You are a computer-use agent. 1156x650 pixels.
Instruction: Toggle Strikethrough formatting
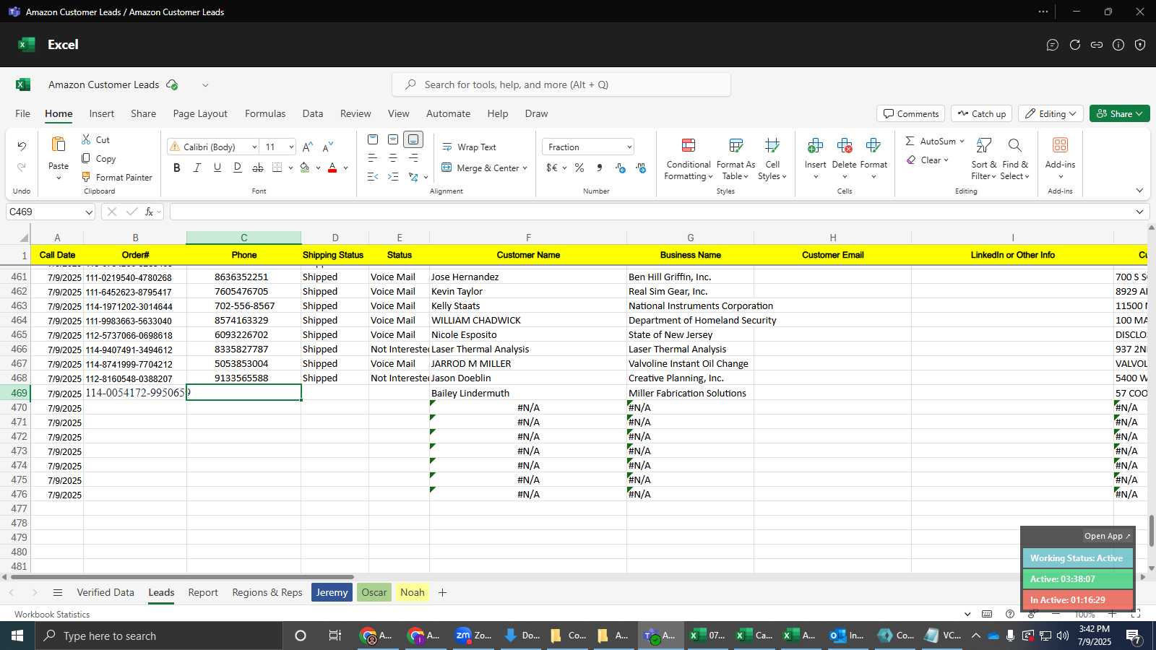(x=258, y=168)
